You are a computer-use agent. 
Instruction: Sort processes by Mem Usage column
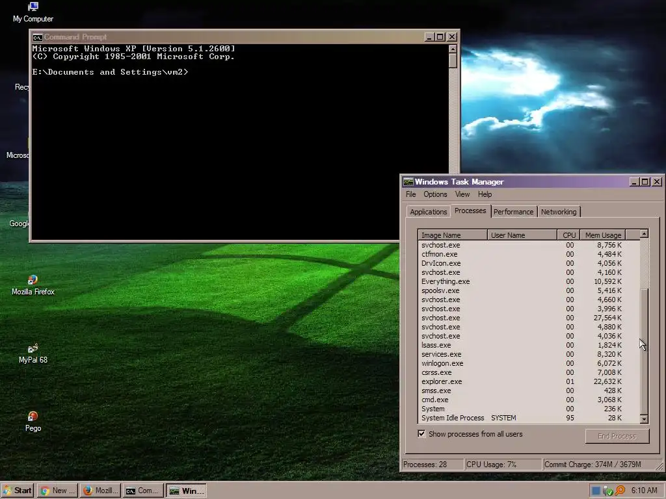click(603, 235)
